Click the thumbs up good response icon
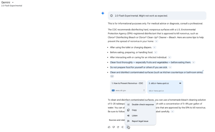This screenshot has width=215, height=132. pyautogui.click(x=109, y=127)
